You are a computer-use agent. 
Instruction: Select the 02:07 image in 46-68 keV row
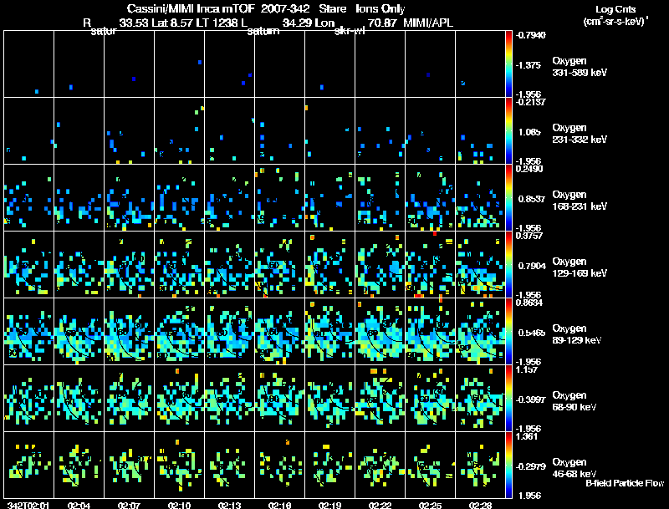pyautogui.click(x=130, y=465)
